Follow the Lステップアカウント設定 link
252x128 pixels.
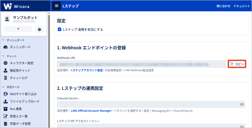[87, 70]
